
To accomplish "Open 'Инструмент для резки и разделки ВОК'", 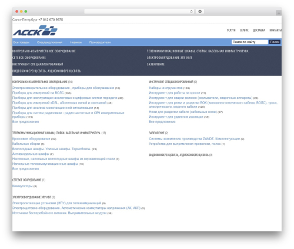I will point(213,105).
